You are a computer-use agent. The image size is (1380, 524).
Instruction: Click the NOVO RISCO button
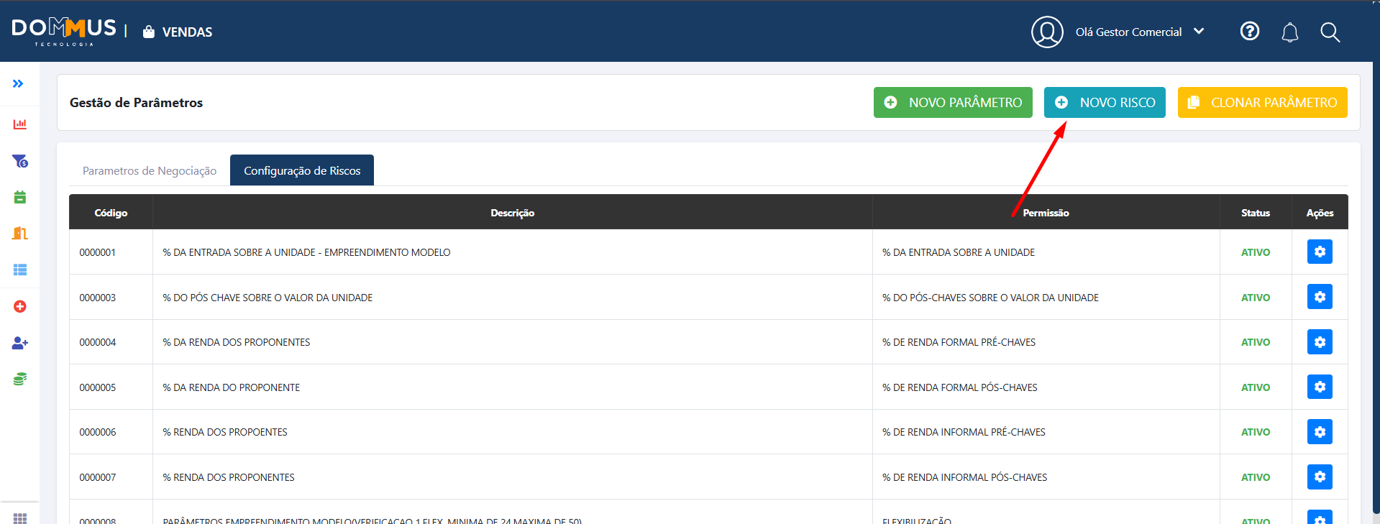coord(1105,102)
